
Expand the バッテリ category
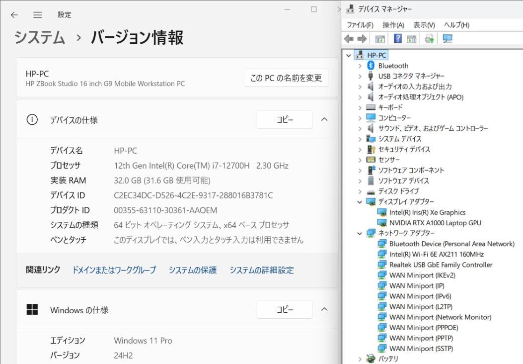(360, 359)
